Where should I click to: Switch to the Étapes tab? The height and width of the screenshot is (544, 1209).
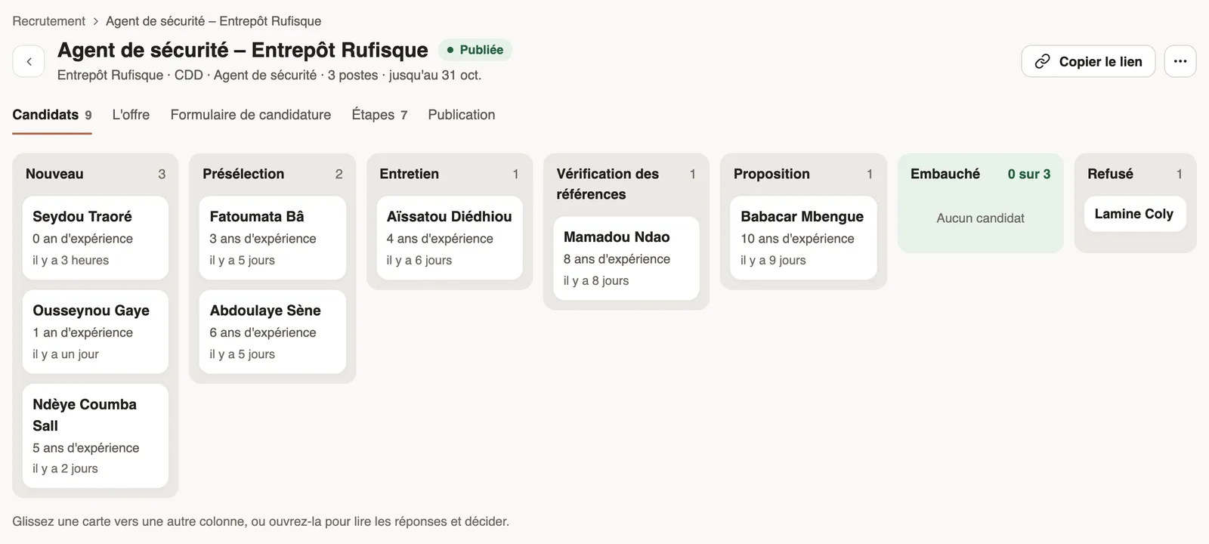(379, 115)
